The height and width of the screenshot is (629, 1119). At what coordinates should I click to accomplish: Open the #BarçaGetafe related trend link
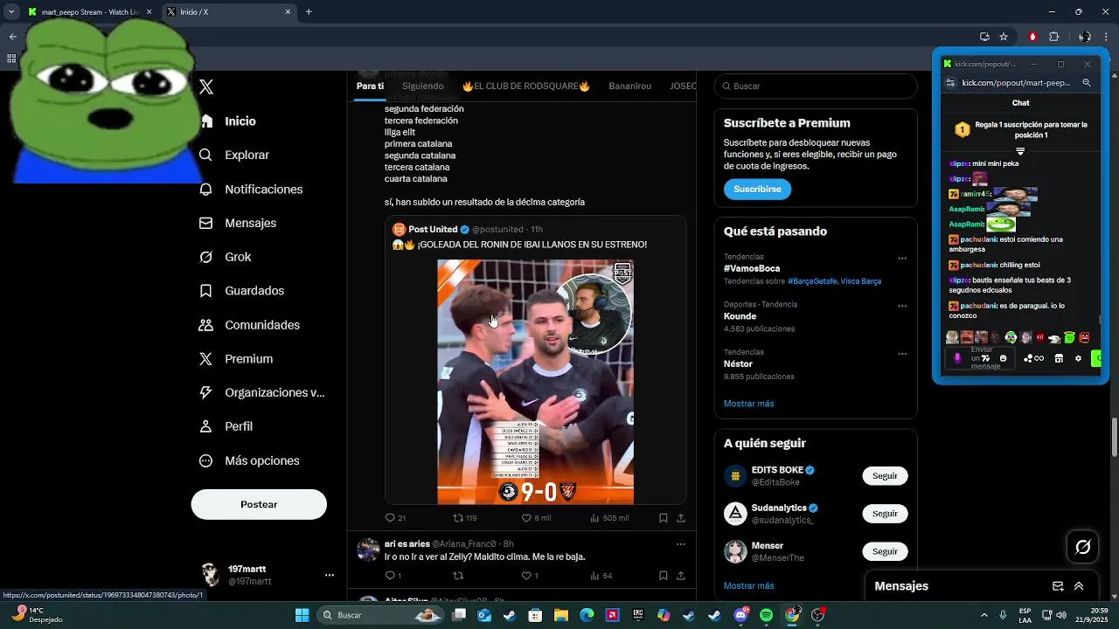[x=812, y=281]
